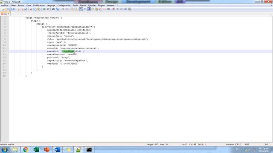273x153 pixels.
Task: Click the Save toolbar icon
Action: point(10,9)
